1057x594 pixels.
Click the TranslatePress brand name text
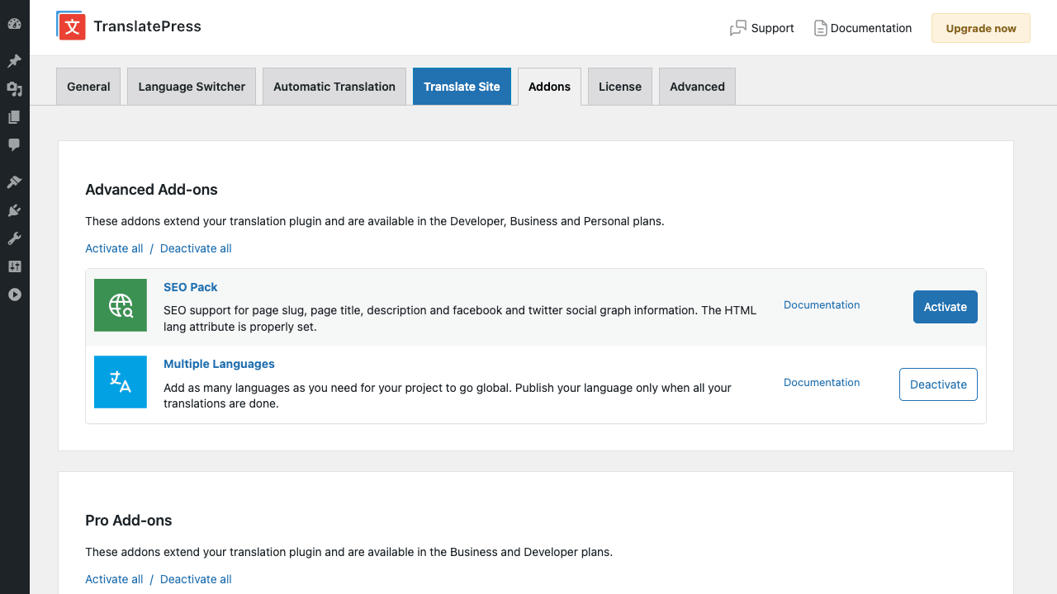[x=147, y=26]
